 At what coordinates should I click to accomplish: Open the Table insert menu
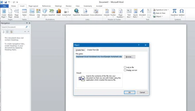tap(24, 13)
